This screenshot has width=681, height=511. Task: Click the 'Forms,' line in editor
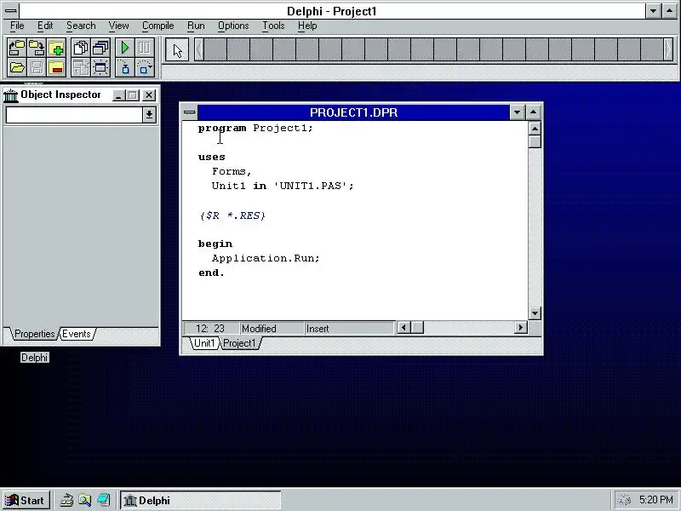tap(232, 172)
